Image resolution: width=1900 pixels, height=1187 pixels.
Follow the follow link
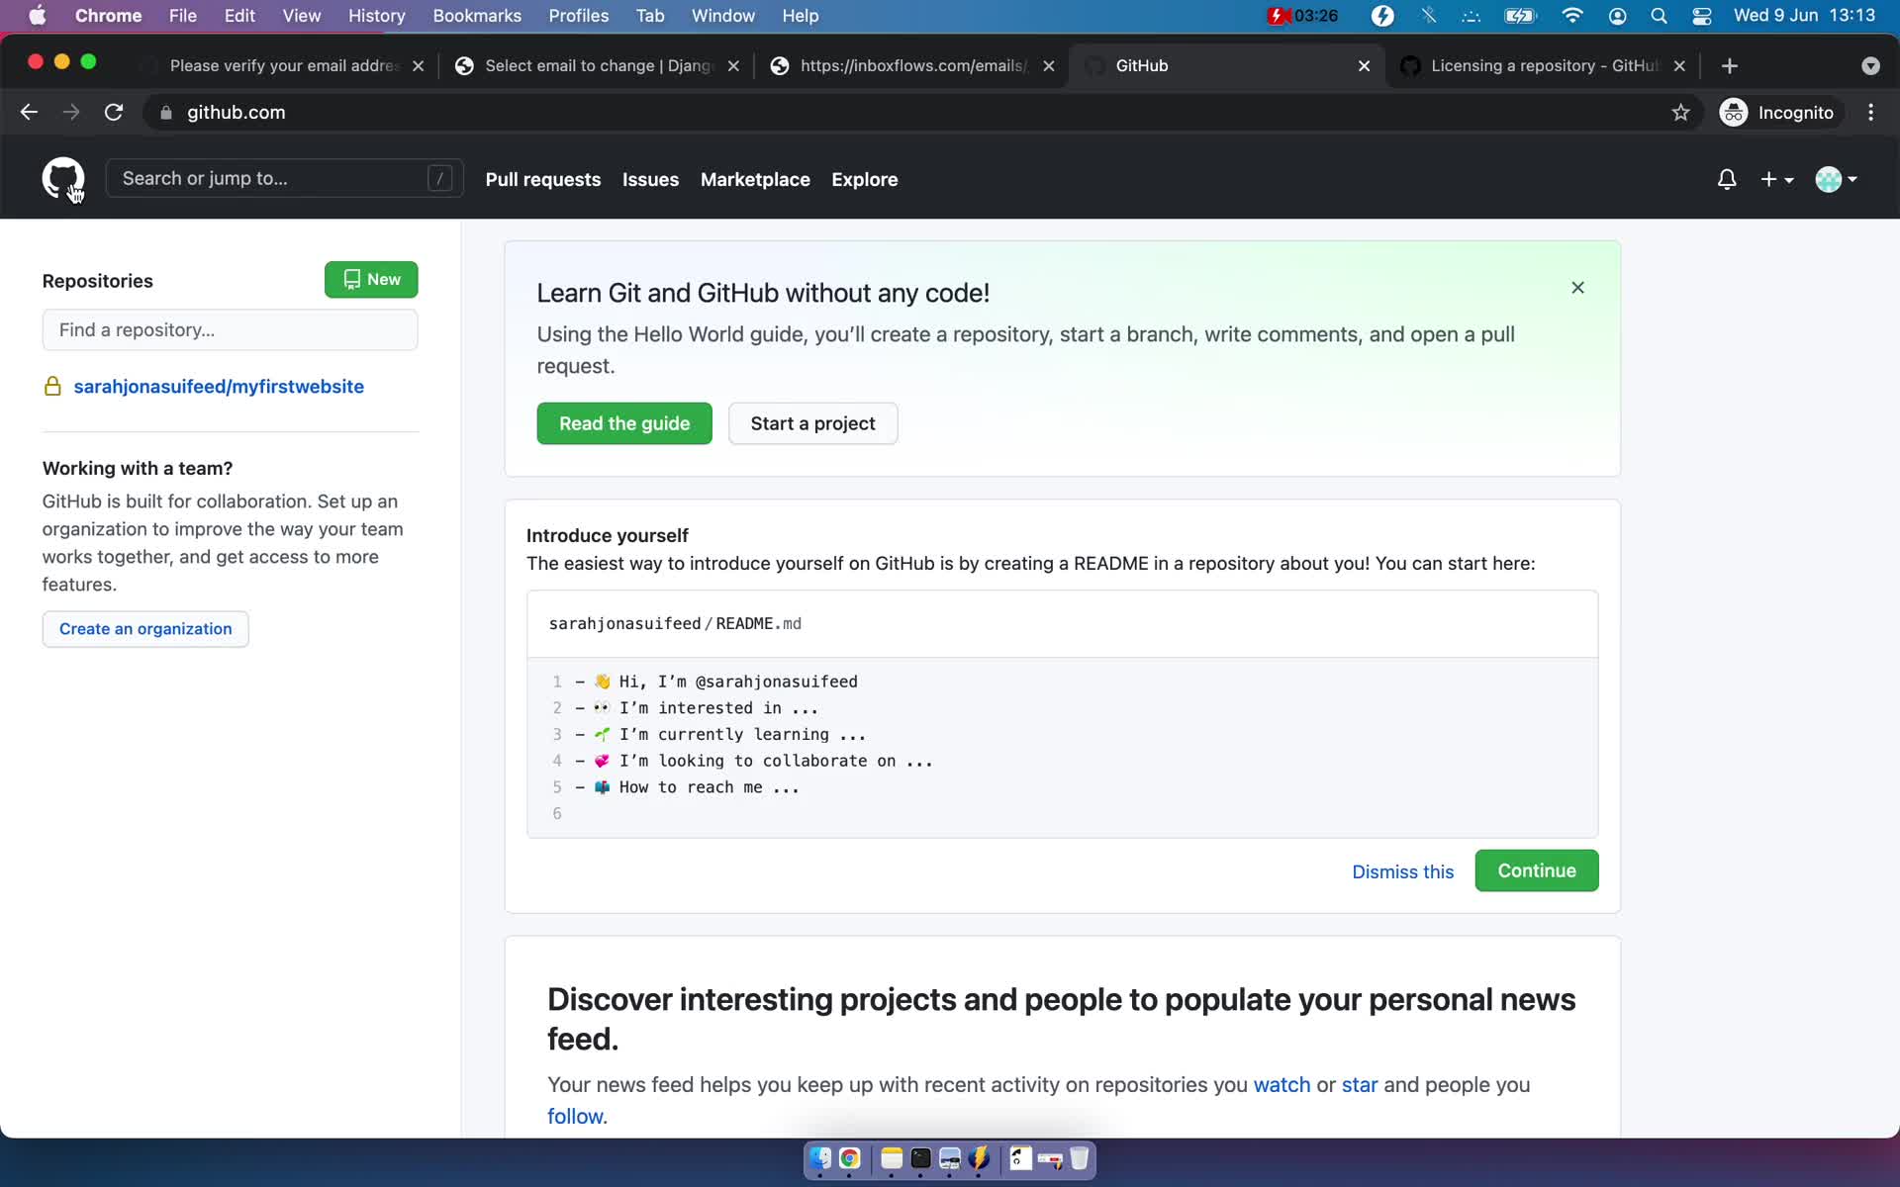click(575, 1116)
